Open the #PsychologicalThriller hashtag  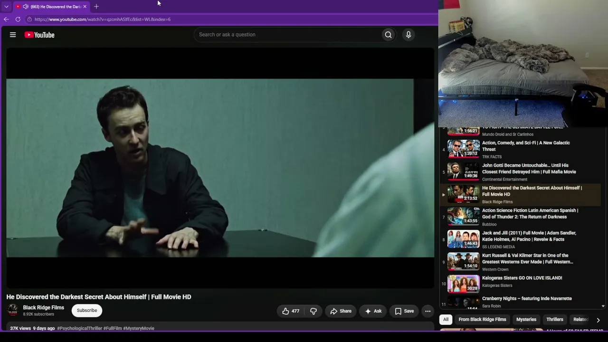(x=80, y=328)
